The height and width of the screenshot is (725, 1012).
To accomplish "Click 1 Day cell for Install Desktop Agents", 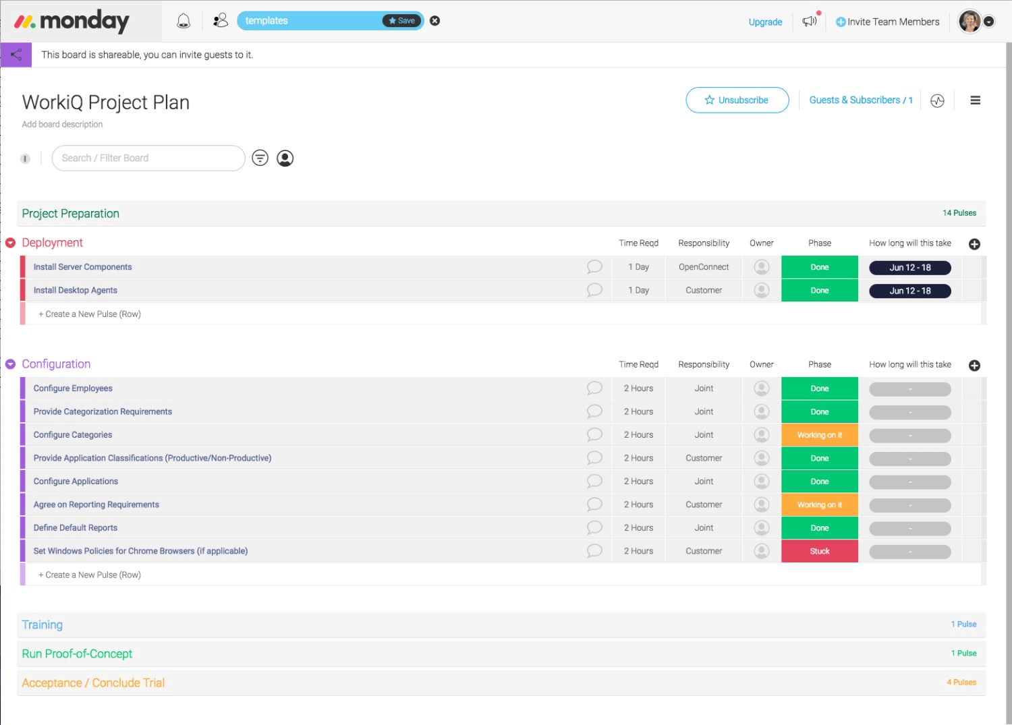I will [638, 290].
